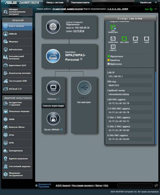Click the LAN4 port icon
The height and width of the screenshot is (195, 160).
[135, 39]
